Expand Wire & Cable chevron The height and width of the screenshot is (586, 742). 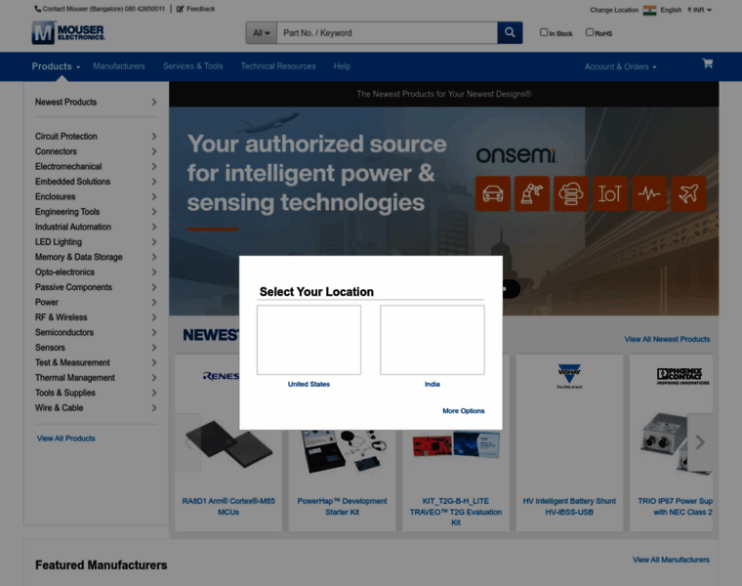point(154,407)
